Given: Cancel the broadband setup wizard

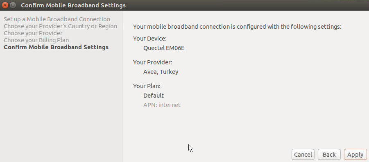Looking at the screenshot, I should pos(303,155).
